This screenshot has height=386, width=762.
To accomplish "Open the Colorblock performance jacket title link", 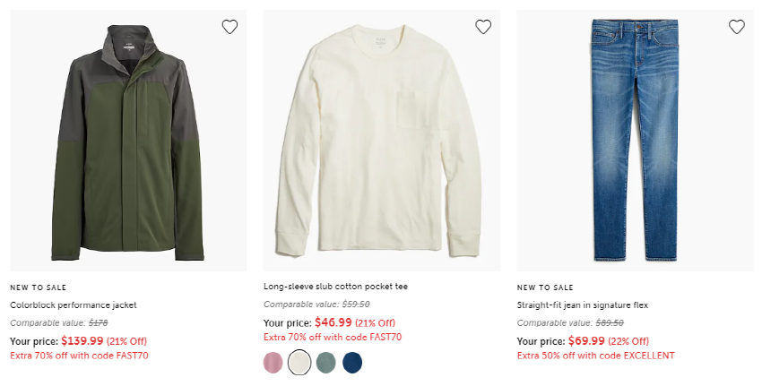I will pos(74,305).
